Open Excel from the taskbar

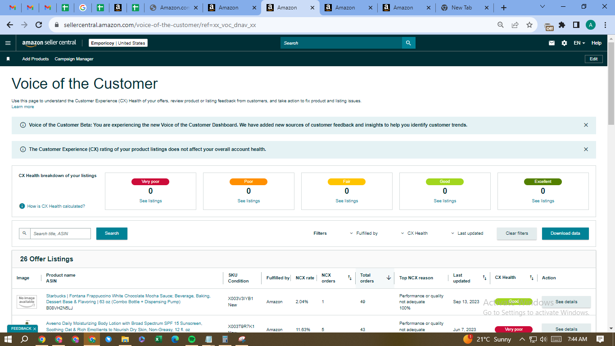(x=158, y=339)
